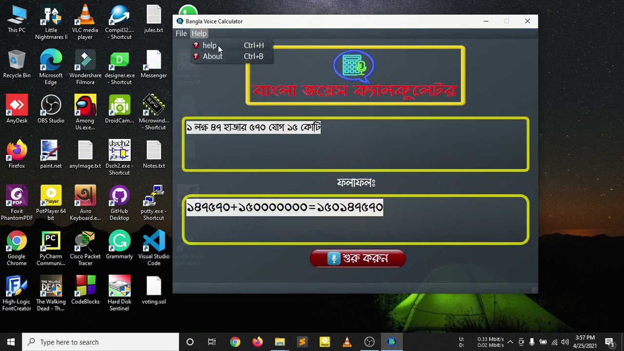The image size is (624, 351).
Task: Click the Help menu header
Action: tap(199, 34)
